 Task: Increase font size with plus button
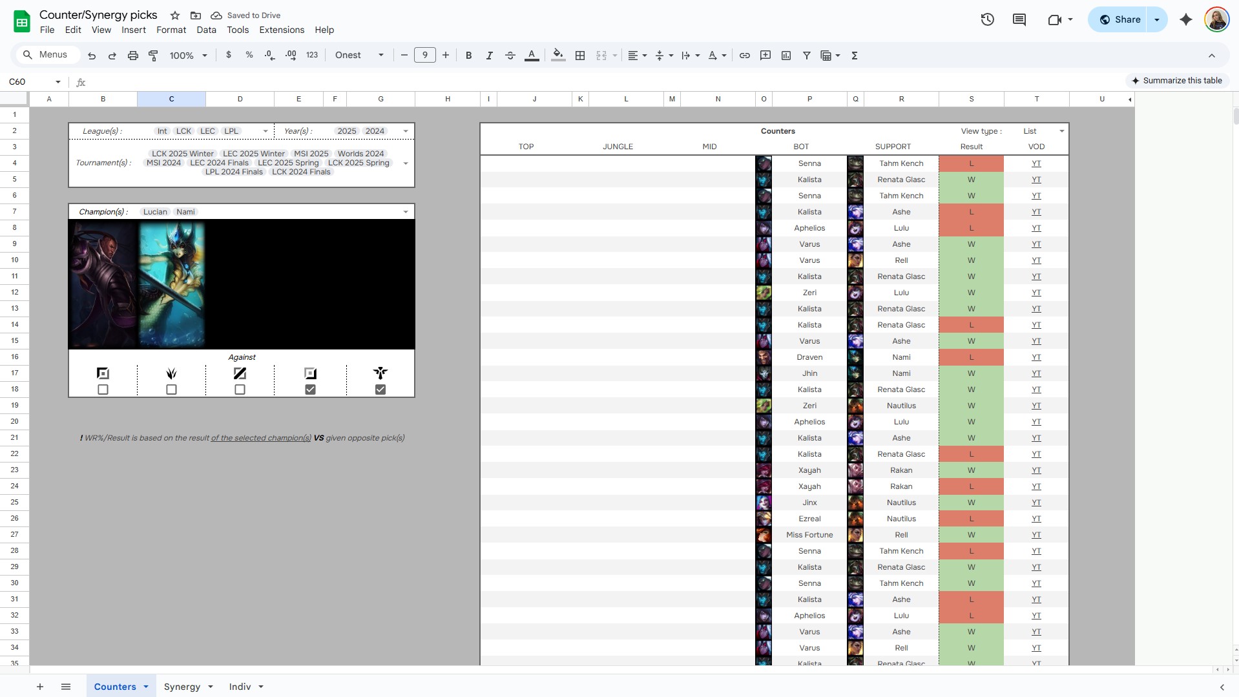(446, 56)
